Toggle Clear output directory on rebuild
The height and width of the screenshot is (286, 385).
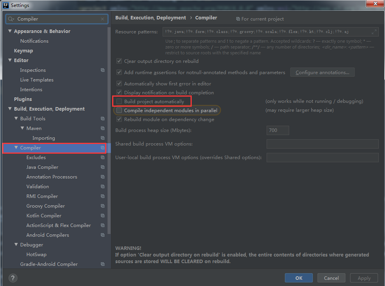[x=119, y=61]
